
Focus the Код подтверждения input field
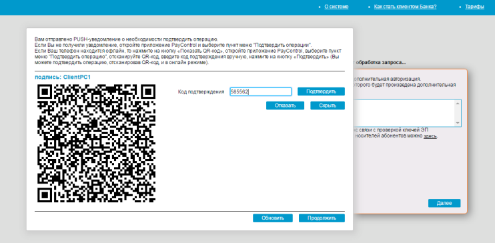coord(261,91)
